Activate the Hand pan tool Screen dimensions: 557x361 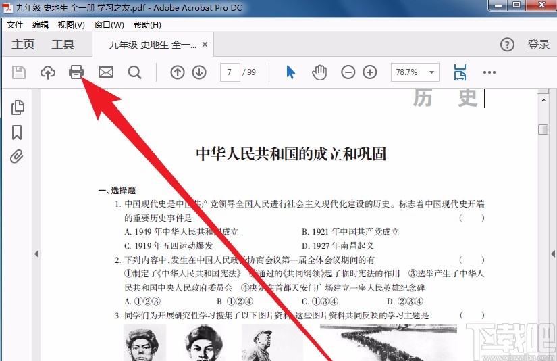319,72
